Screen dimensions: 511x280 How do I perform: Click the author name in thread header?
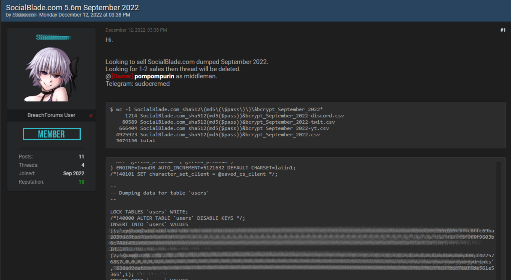tap(24, 15)
